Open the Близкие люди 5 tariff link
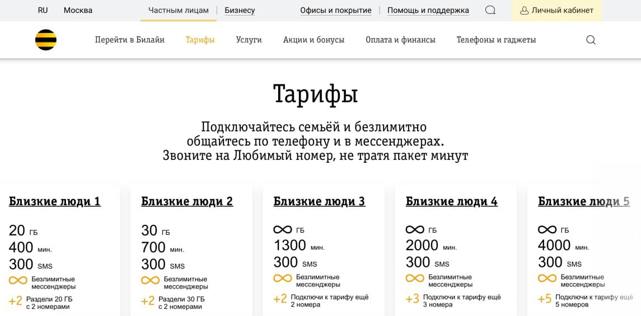 (x=584, y=201)
